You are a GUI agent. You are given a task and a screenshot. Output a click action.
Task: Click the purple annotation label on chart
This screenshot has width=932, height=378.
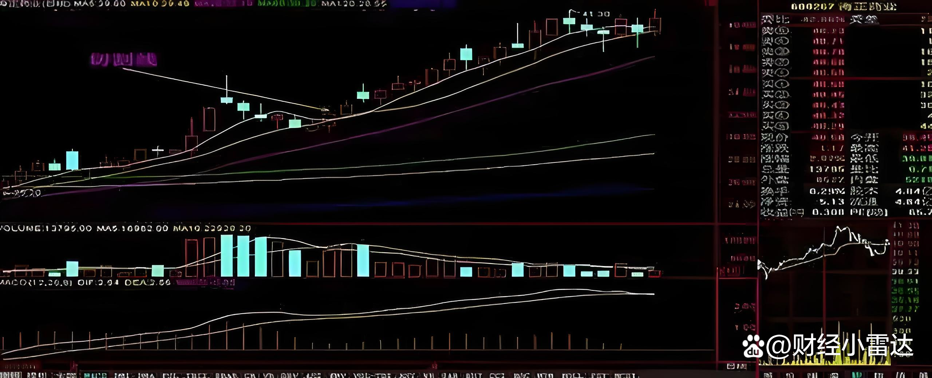tap(124, 59)
